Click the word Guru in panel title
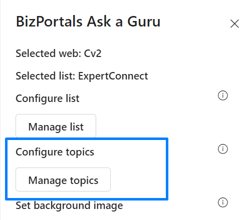This screenshot has height=220, width=243. coord(144,21)
